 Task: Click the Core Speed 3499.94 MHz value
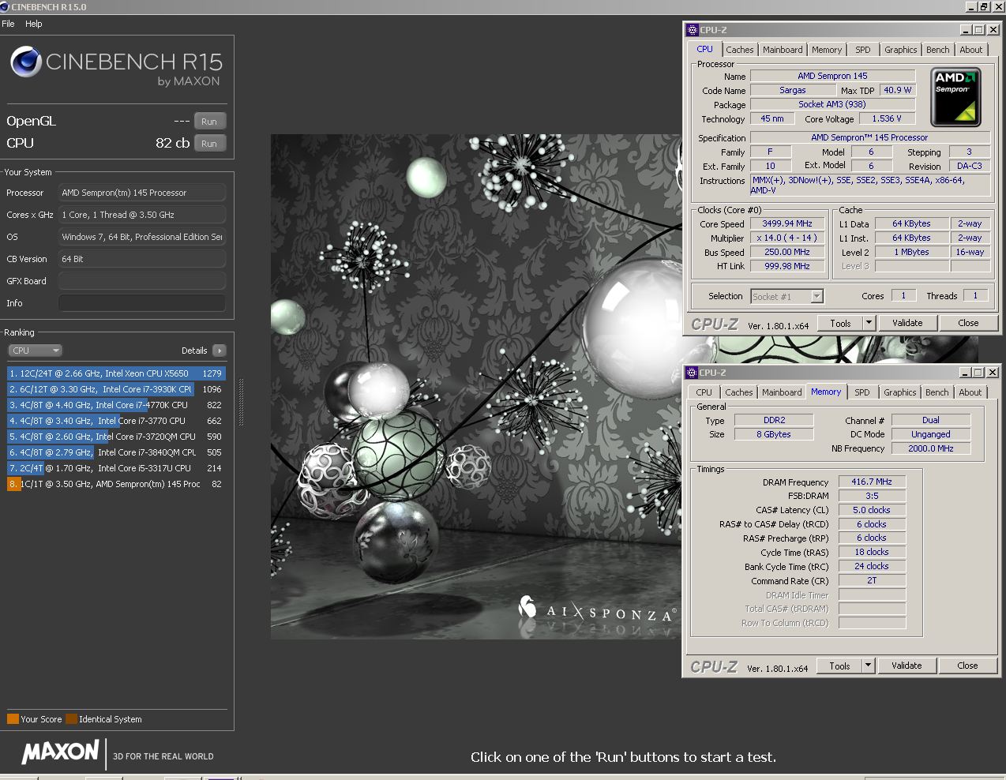(787, 223)
